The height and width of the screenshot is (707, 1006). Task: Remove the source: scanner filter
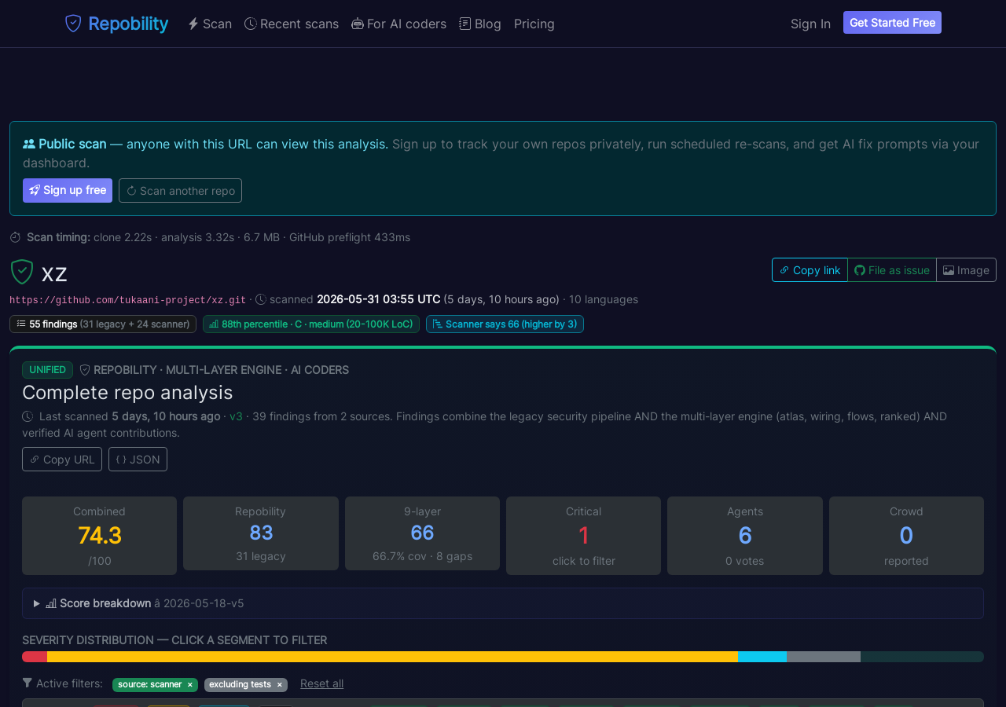tap(189, 685)
